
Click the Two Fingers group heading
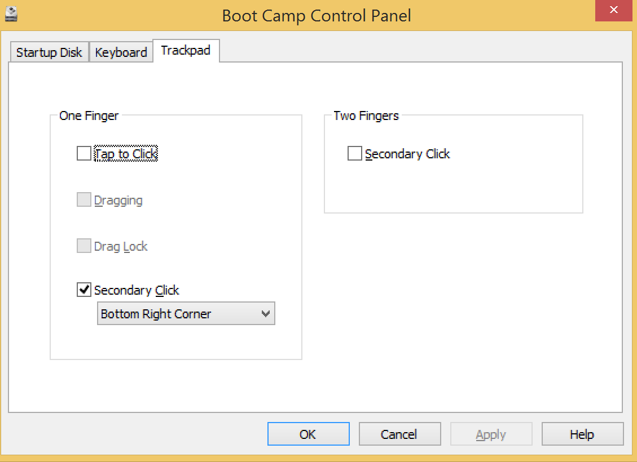pyautogui.click(x=366, y=115)
